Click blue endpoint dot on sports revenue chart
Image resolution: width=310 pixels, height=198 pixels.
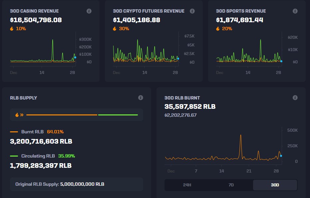pyautogui.click(x=281, y=61)
